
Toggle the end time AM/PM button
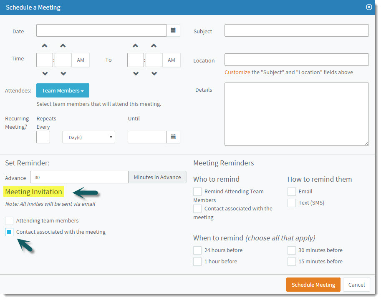[x=172, y=60]
